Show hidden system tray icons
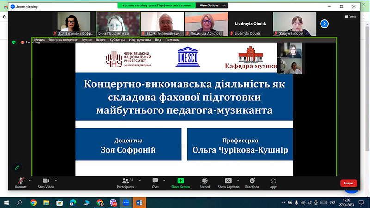 284,202
